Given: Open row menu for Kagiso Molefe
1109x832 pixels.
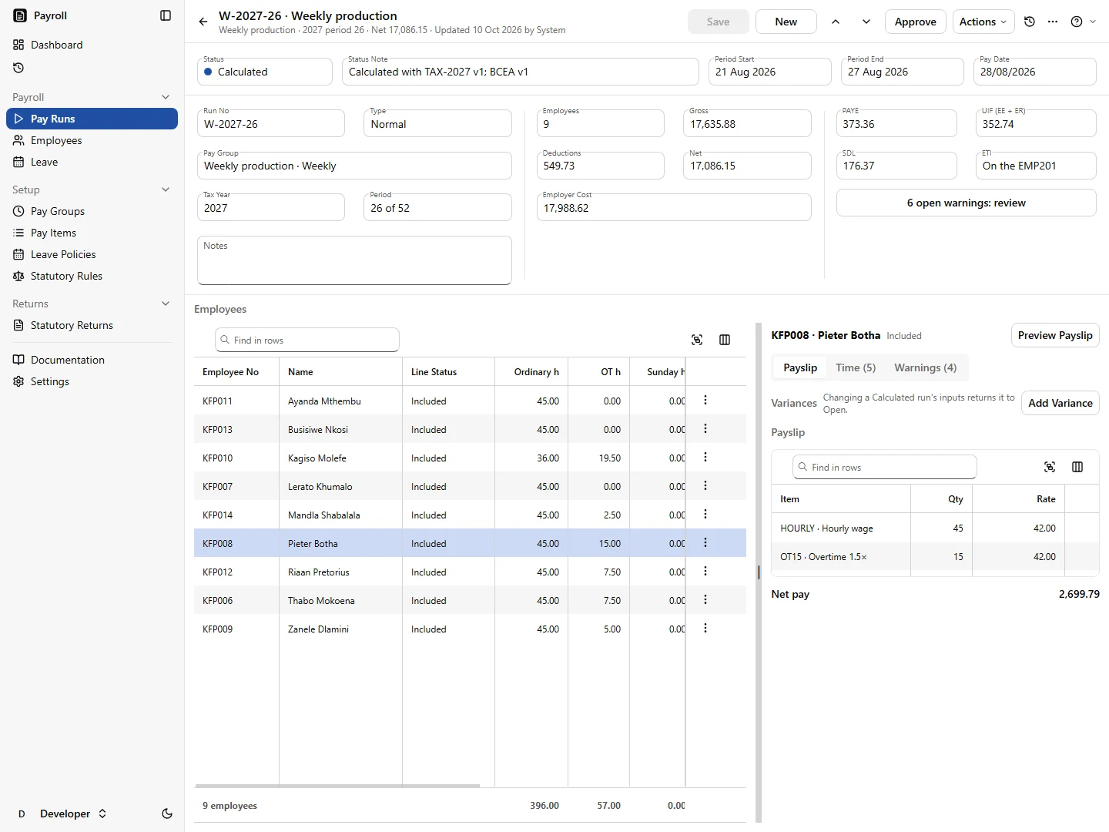Looking at the screenshot, I should pos(705,457).
